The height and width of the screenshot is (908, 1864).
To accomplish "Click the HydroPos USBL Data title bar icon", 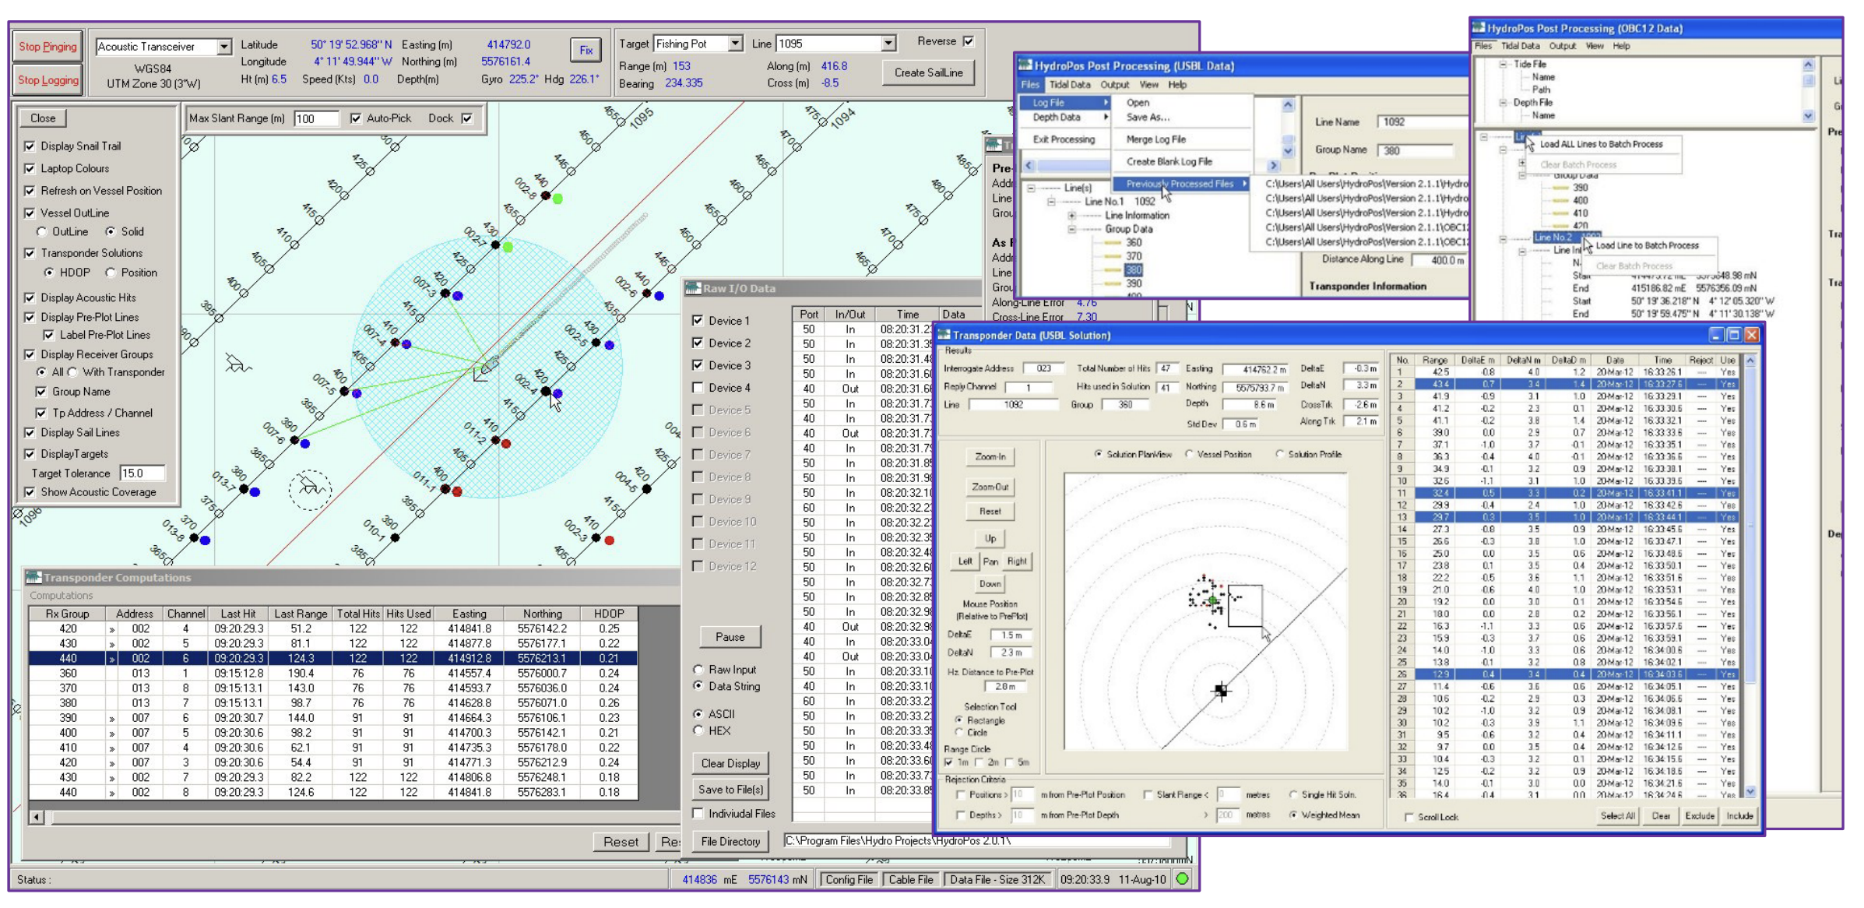I will click(1025, 65).
